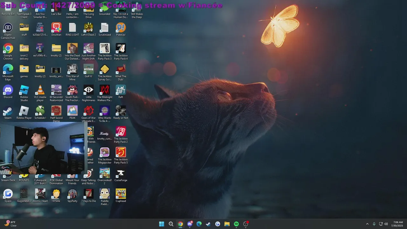The width and height of the screenshot is (407, 229).
Task: Launch Microsoft Edge desktop shortcut
Action: click(x=8, y=73)
